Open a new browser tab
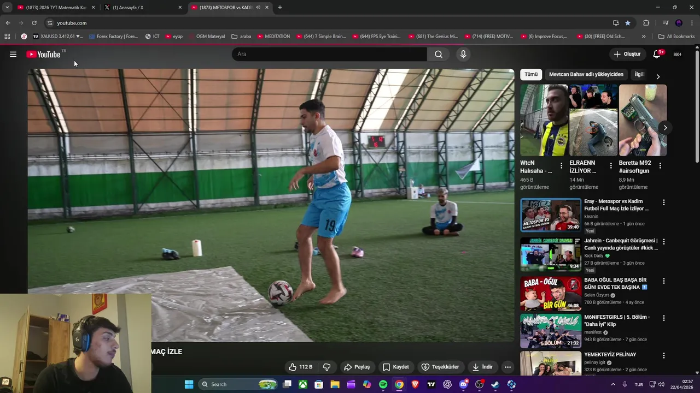The image size is (700, 393). point(280,8)
